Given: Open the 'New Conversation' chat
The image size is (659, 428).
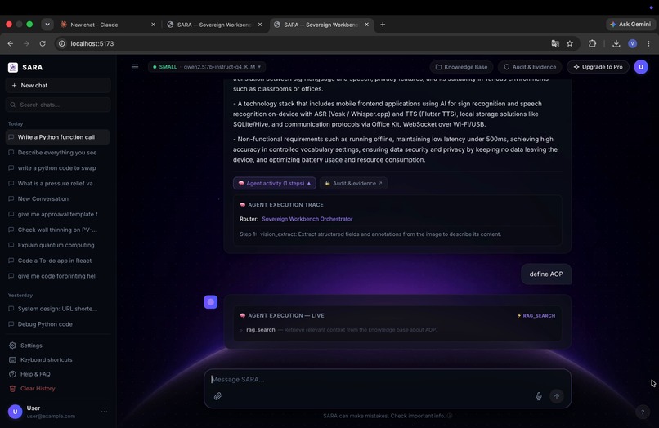Looking at the screenshot, I should click(57, 198).
